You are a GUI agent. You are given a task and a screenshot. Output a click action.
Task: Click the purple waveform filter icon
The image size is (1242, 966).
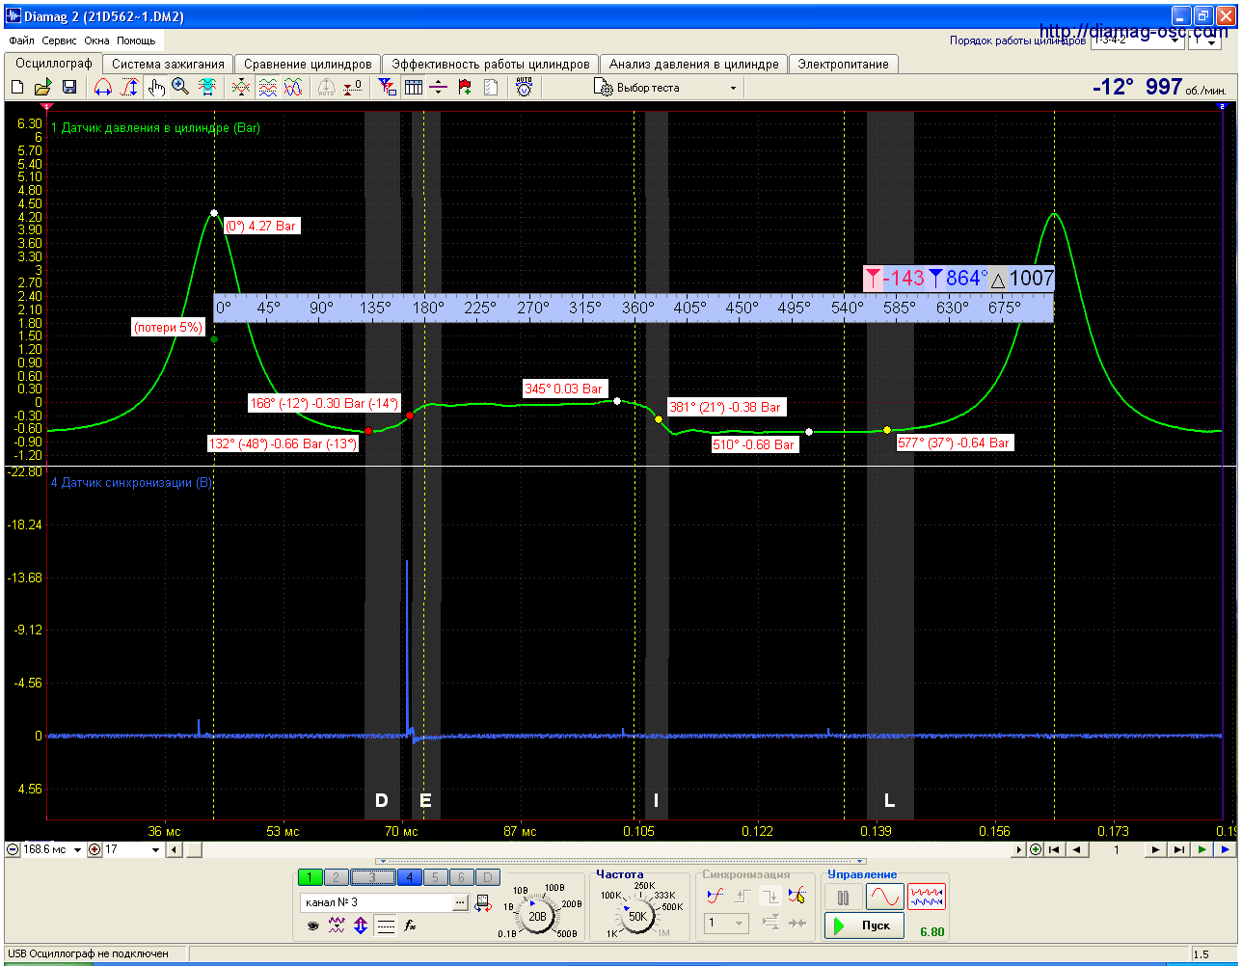(x=337, y=926)
